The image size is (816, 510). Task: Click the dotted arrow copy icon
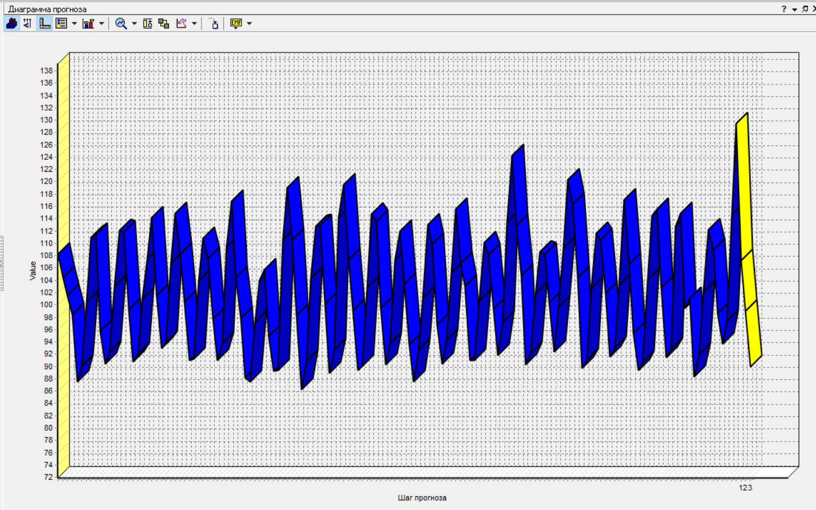tap(214, 23)
